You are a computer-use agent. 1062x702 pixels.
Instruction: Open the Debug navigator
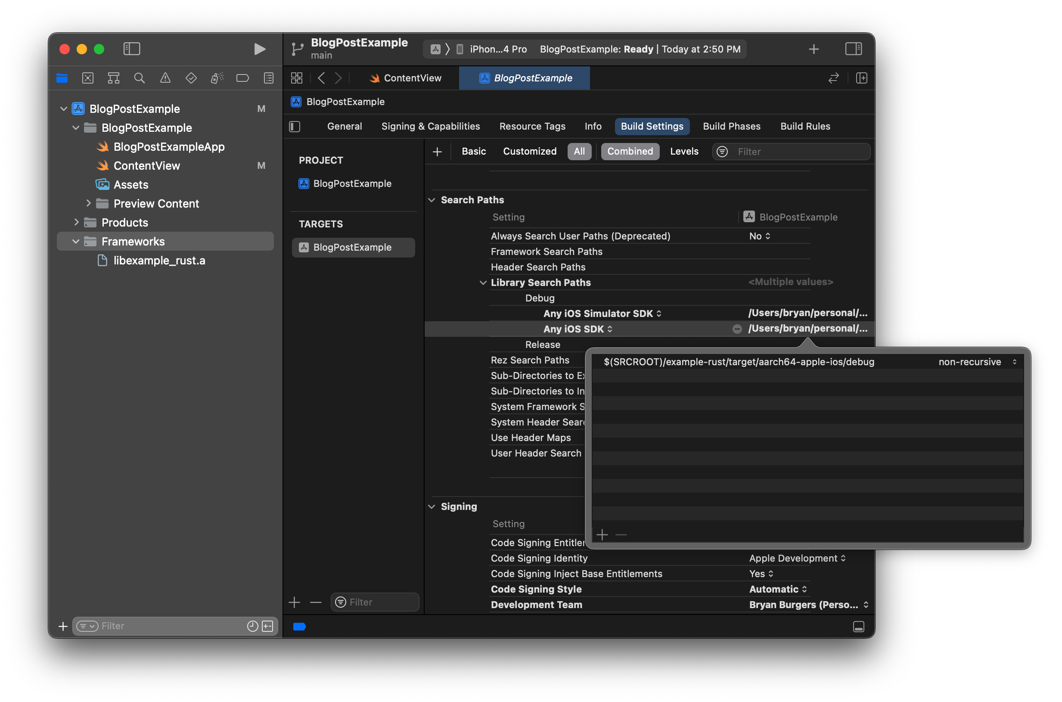tap(217, 78)
